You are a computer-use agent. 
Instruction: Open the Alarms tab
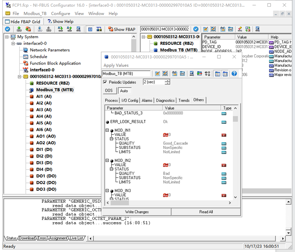147,100
